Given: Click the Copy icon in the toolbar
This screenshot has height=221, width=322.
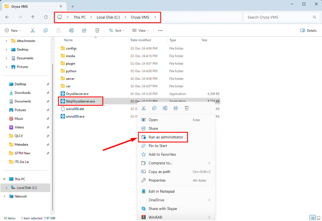Looking at the screenshot, I should [x=45, y=30].
